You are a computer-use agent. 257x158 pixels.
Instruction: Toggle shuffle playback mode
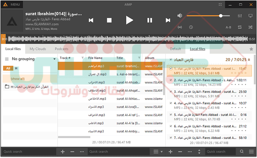click(250, 27)
